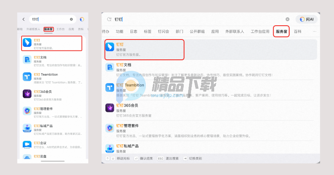
Task: Click the down-arrow key hint icon
Action: [x=113, y=158]
